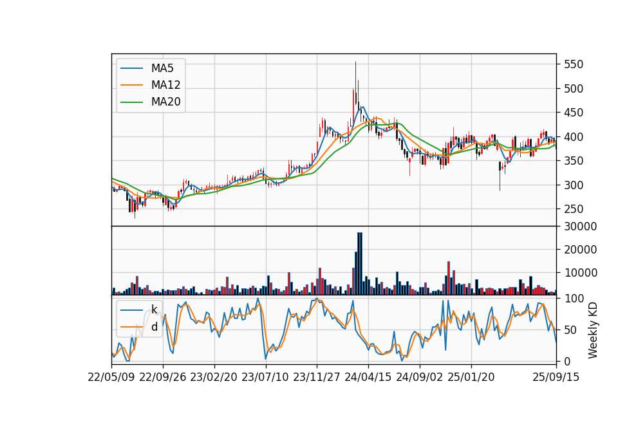
Task: Click the k legend label
Action: (x=154, y=310)
